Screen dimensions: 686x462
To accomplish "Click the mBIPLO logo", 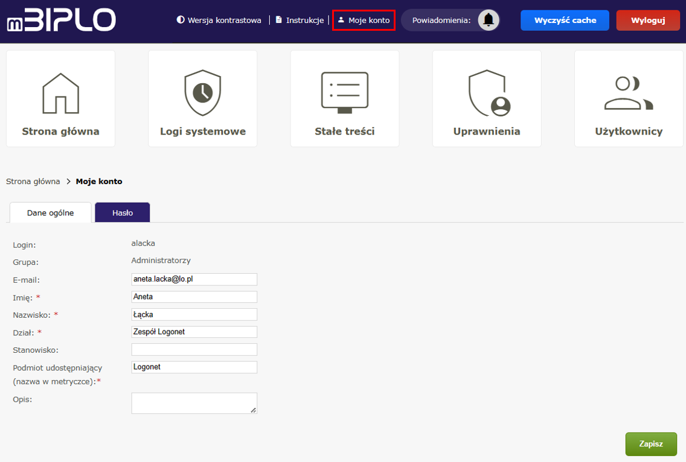I will point(61,20).
